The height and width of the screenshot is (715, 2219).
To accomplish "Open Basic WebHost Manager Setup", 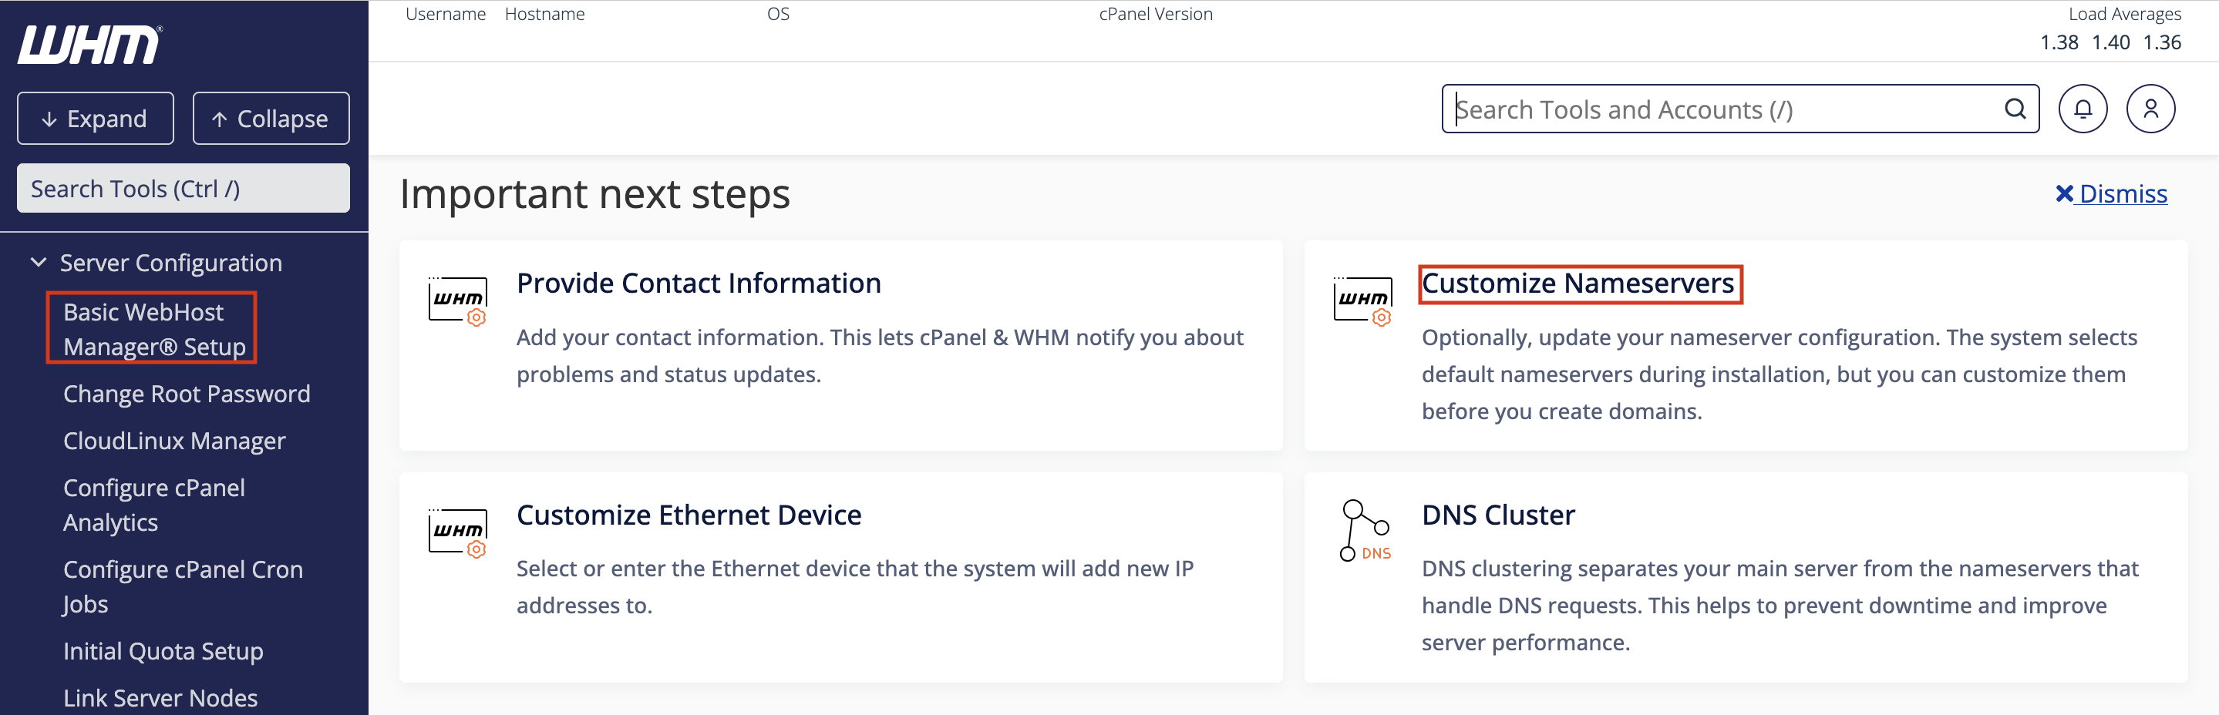I will tap(154, 329).
